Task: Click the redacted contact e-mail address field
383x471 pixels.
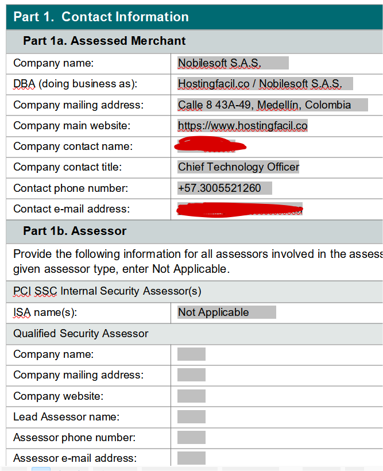Action: 240,210
